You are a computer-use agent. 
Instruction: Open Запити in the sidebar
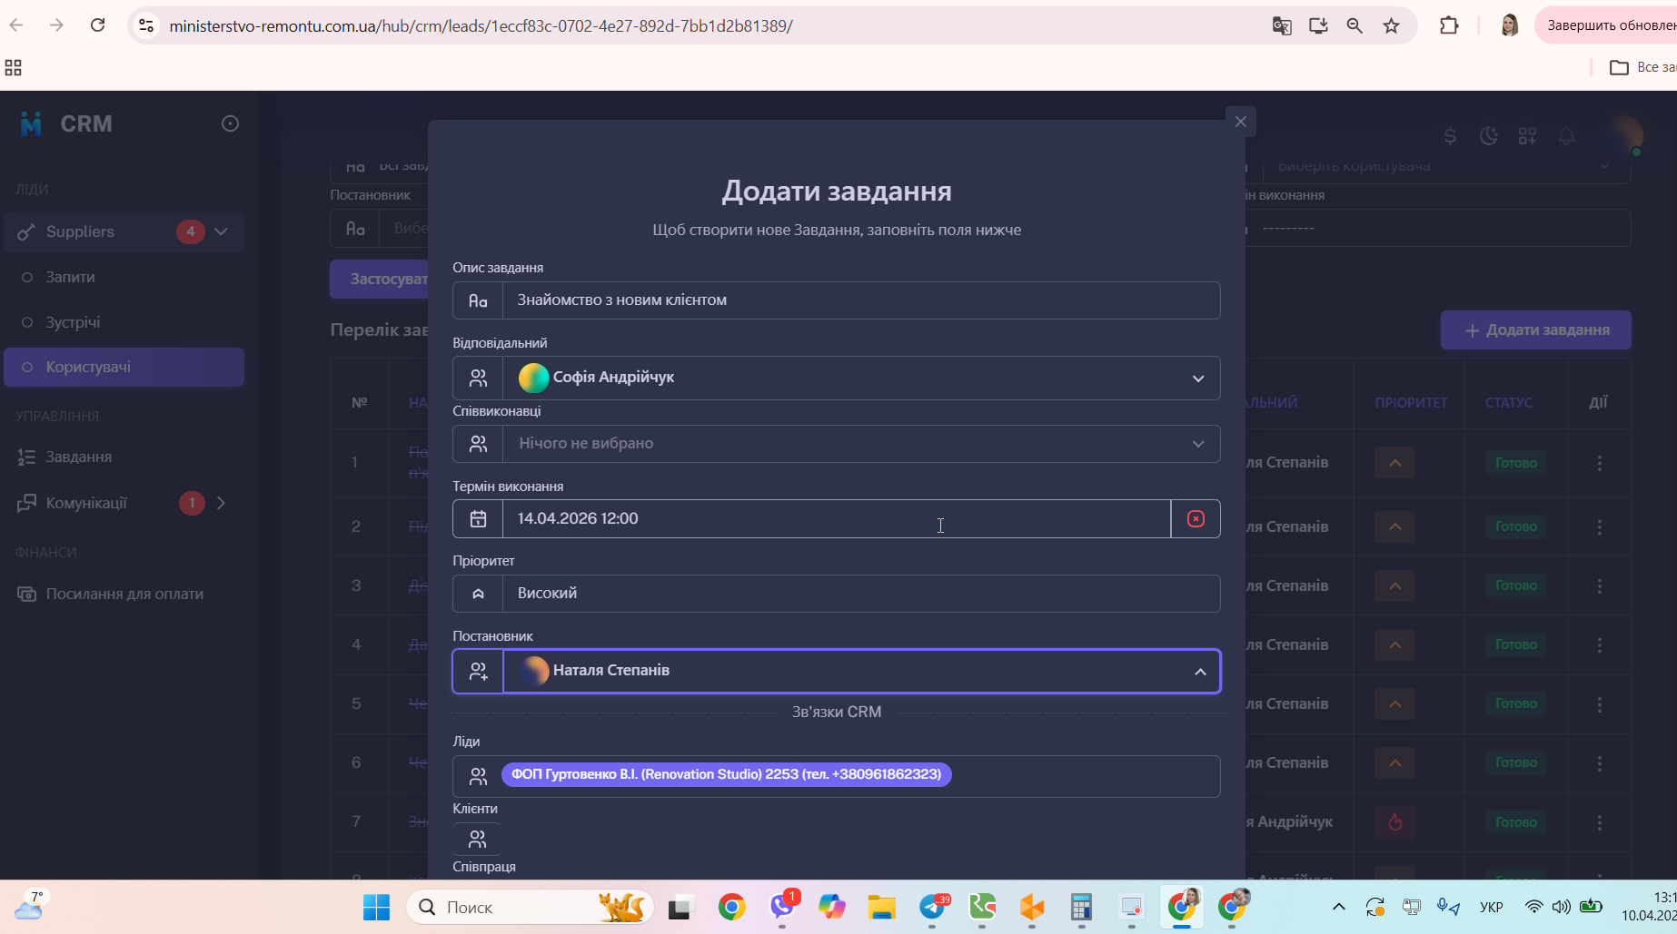click(70, 277)
